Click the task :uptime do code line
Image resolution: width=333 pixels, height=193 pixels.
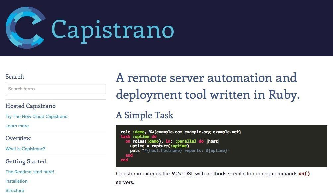[x=138, y=137]
